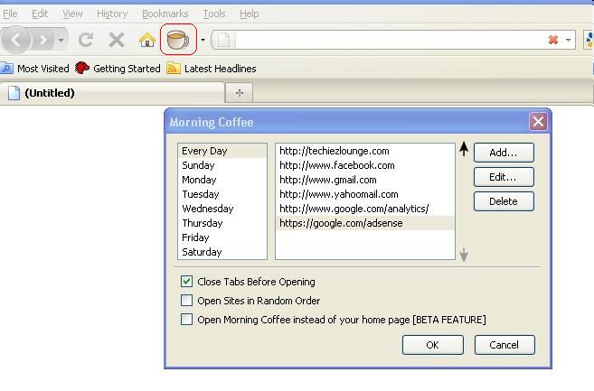
Task: Enable Open Morning Coffee instead of home page
Action: tap(186, 319)
